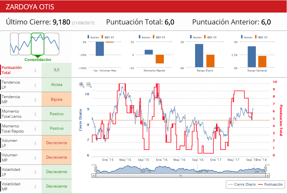Click the date (11/09/2017) text
287x194 pixels.
pos(83,23)
